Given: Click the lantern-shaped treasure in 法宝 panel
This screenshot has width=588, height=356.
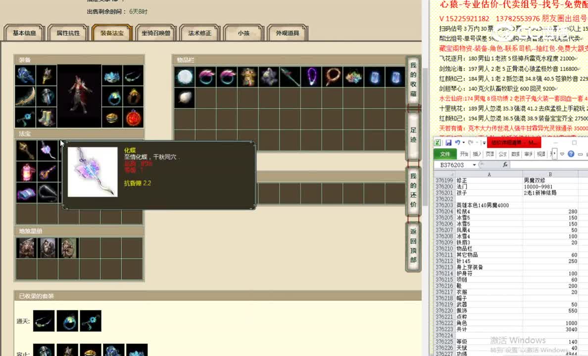Looking at the screenshot, I should coord(26,171).
